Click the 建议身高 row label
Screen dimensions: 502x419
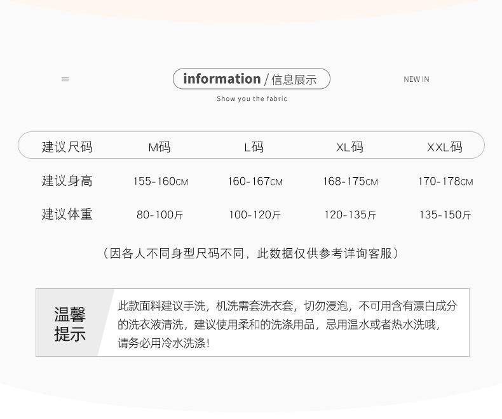click(67, 181)
